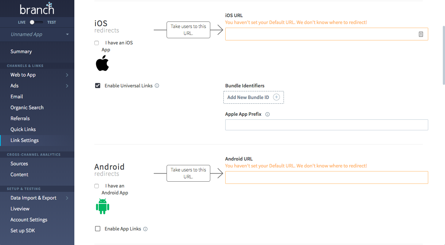Enable the App Links checkbox
Image resolution: width=445 pixels, height=245 pixels.
coord(98,229)
